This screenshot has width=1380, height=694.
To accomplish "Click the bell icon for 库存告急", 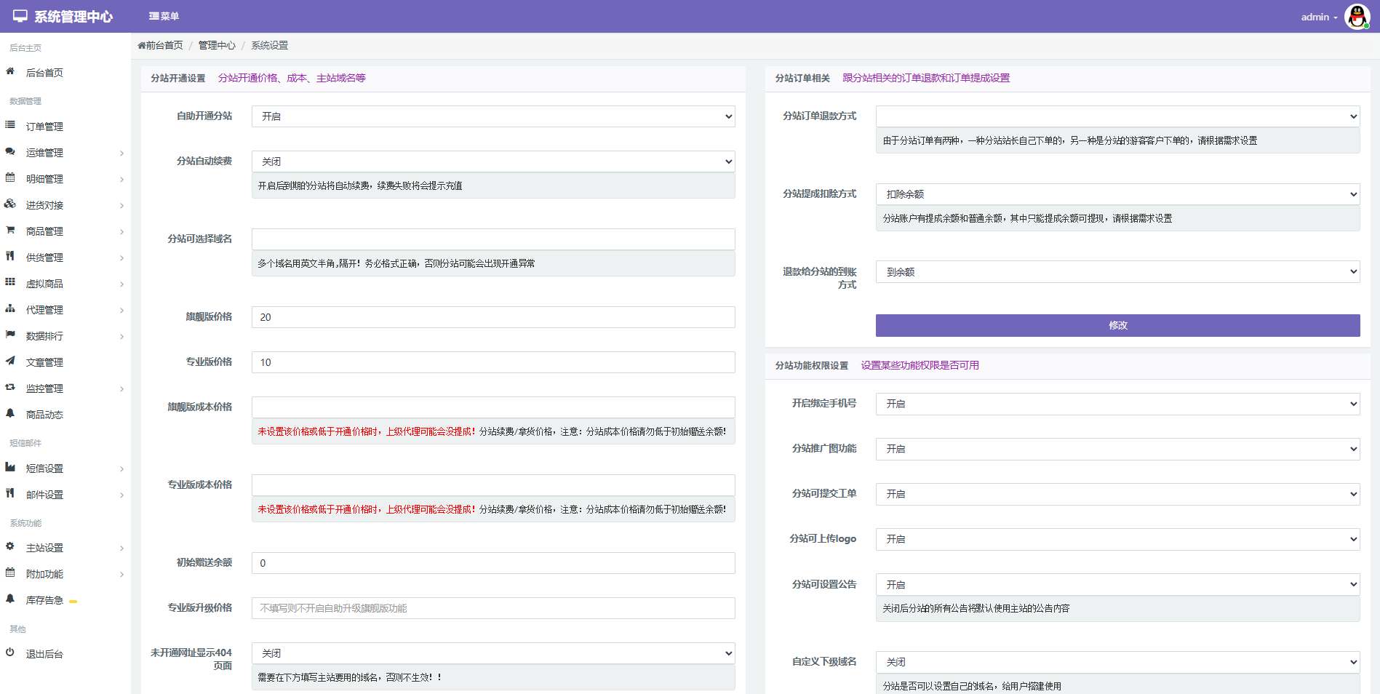I will click(10, 599).
